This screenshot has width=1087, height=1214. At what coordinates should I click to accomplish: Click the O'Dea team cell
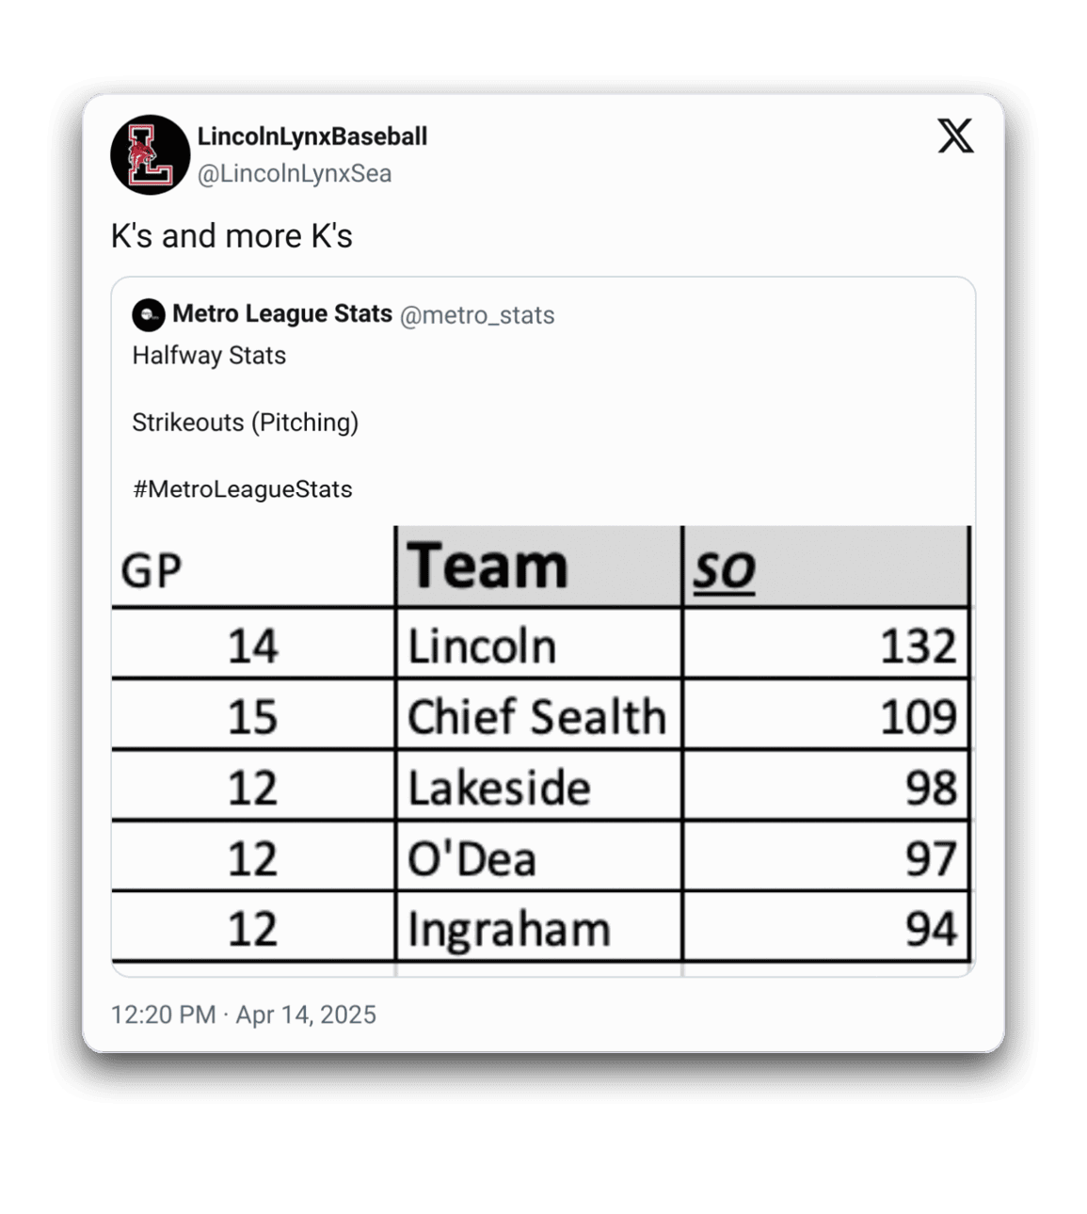click(472, 859)
